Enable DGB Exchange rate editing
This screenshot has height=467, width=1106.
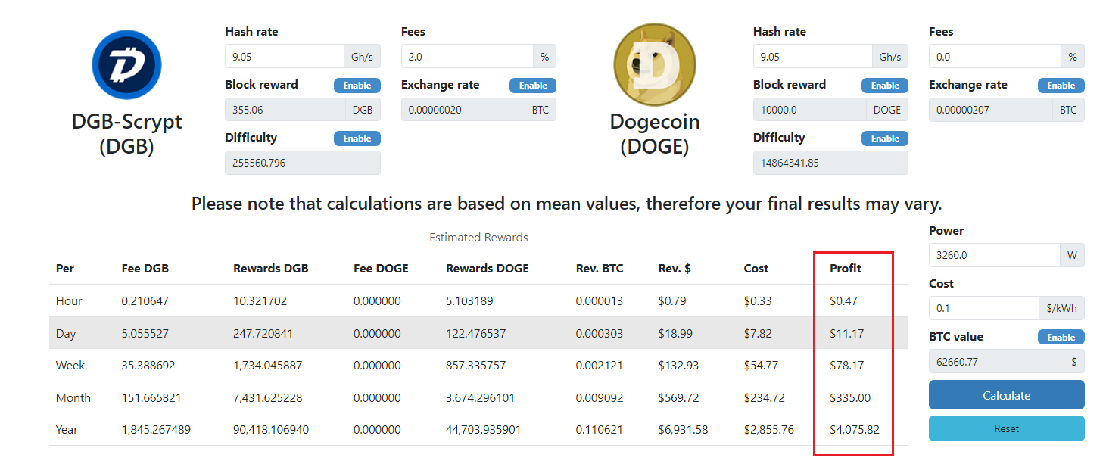533,86
